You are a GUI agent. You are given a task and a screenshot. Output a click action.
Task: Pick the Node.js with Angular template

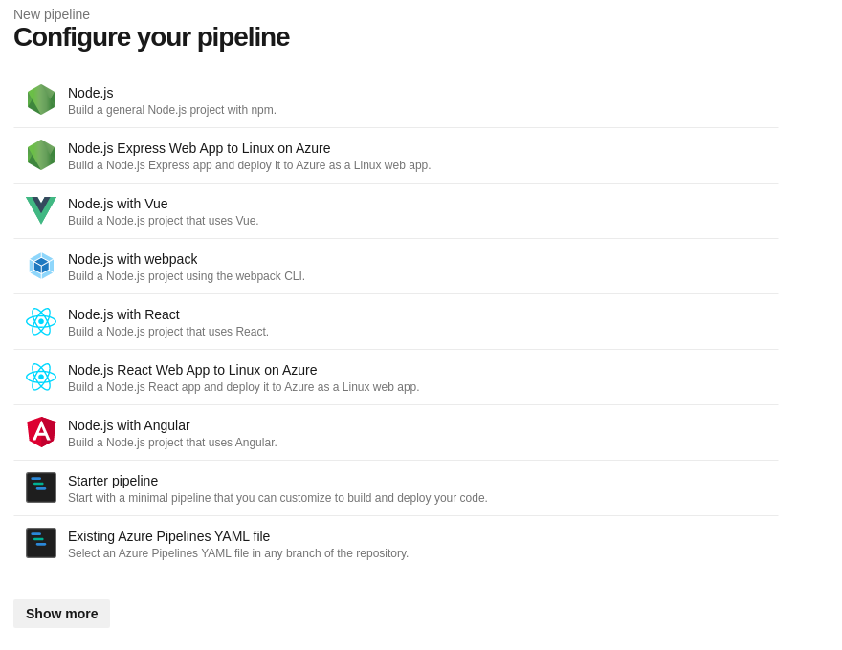pos(129,425)
